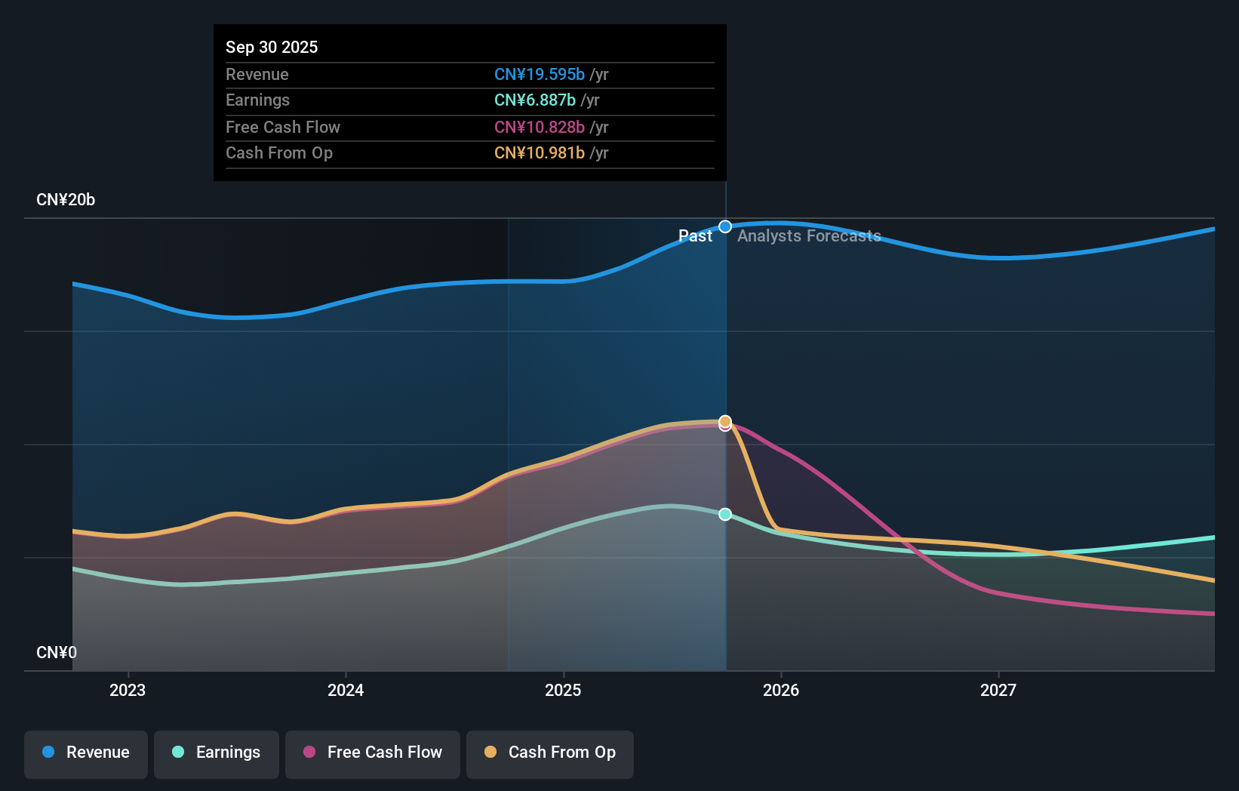Toggle the Revenue series in the legend
This screenshot has height=791, width=1239.
click(x=85, y=753)
